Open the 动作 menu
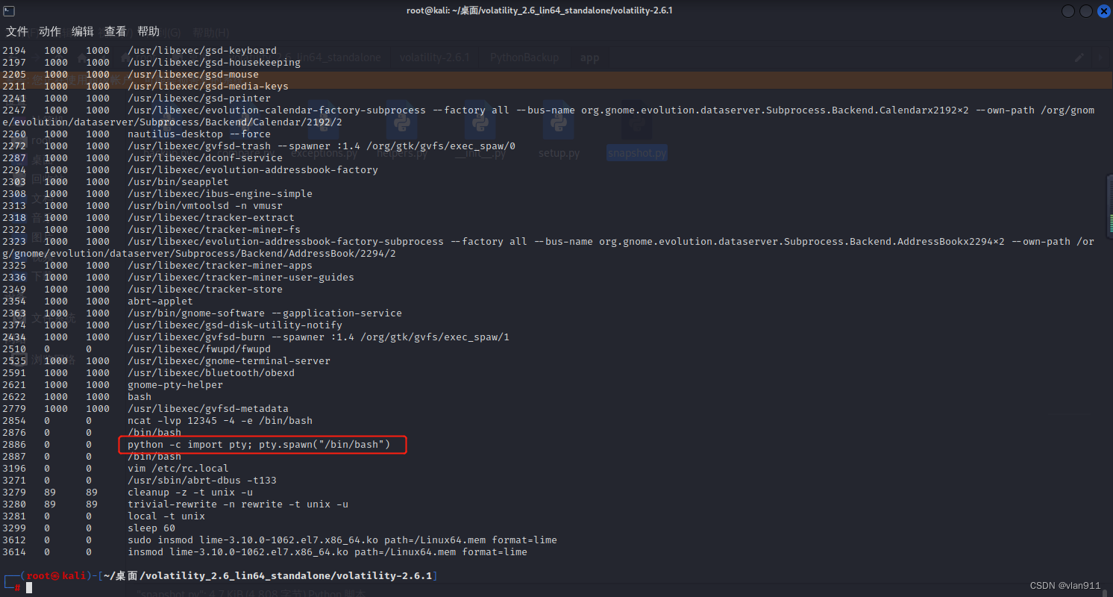Image resolution: width=1113 pixels, height=597 pixels. pos(50,31)
